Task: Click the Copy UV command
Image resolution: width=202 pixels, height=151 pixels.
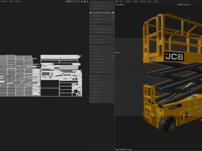Action: click(102, 76)
